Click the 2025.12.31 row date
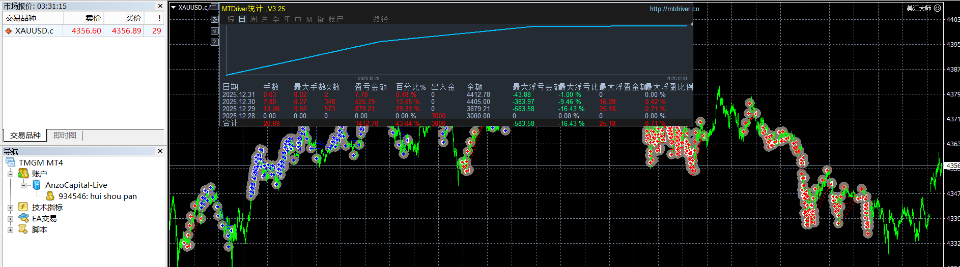960x267 pixels. [238, 95]
